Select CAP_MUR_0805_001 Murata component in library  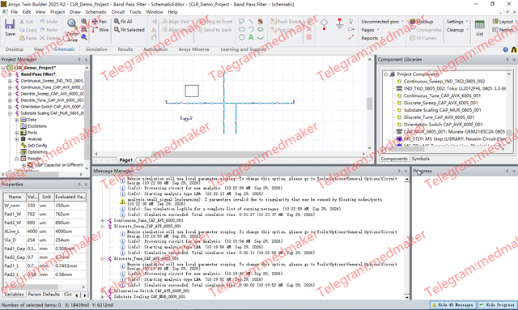[454, 132]
